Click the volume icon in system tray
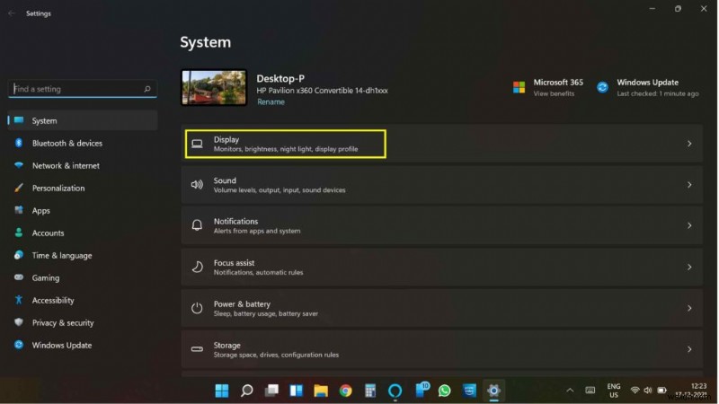 [x=648, y=391]
